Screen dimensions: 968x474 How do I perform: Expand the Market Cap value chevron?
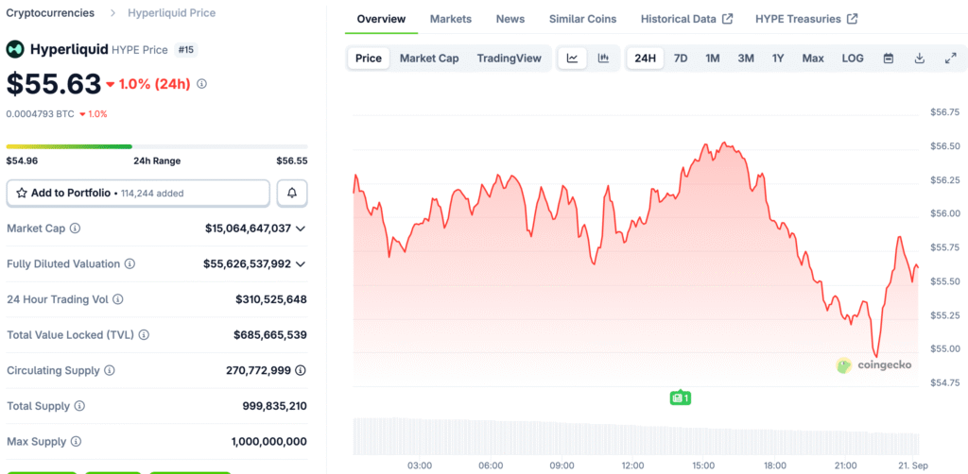pos(301,229)
